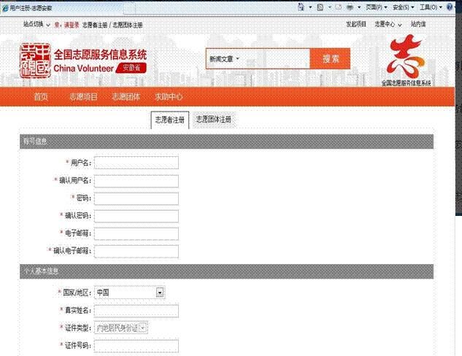Click the RSS feeds icon
Viewport: 462px width, 356px height.
tap(320, 7)
